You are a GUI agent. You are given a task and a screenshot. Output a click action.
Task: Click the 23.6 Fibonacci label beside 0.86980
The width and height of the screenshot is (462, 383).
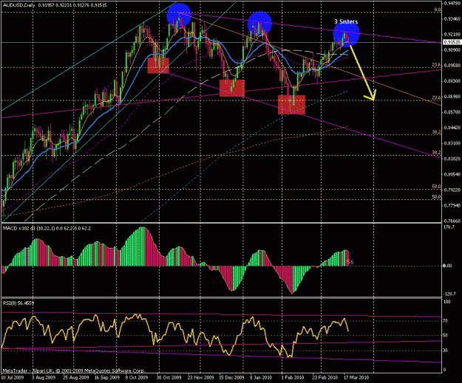pos(436,97)
